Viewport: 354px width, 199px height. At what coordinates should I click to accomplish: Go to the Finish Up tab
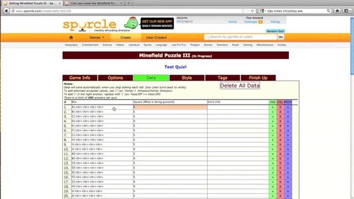[258, 78]
